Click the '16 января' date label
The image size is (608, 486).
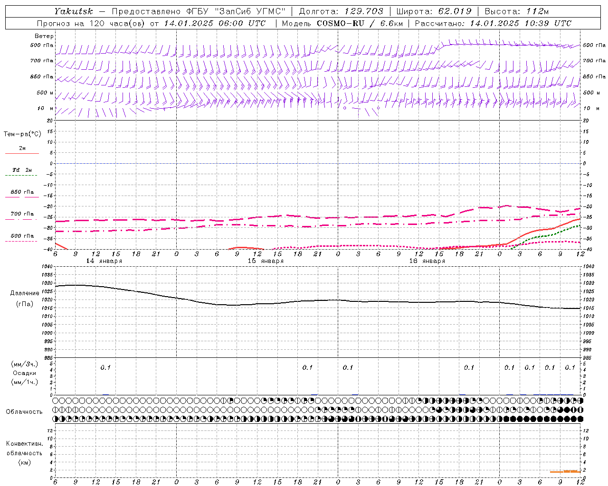(427, 261)
